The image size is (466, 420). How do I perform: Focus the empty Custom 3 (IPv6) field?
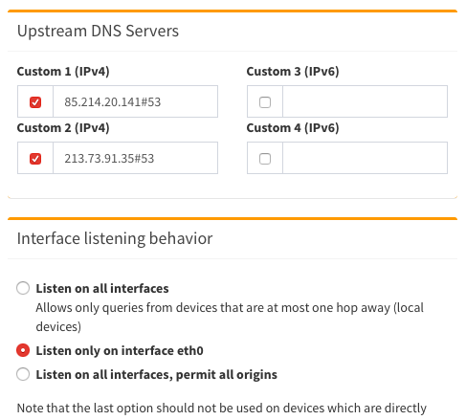click(365, 101)
